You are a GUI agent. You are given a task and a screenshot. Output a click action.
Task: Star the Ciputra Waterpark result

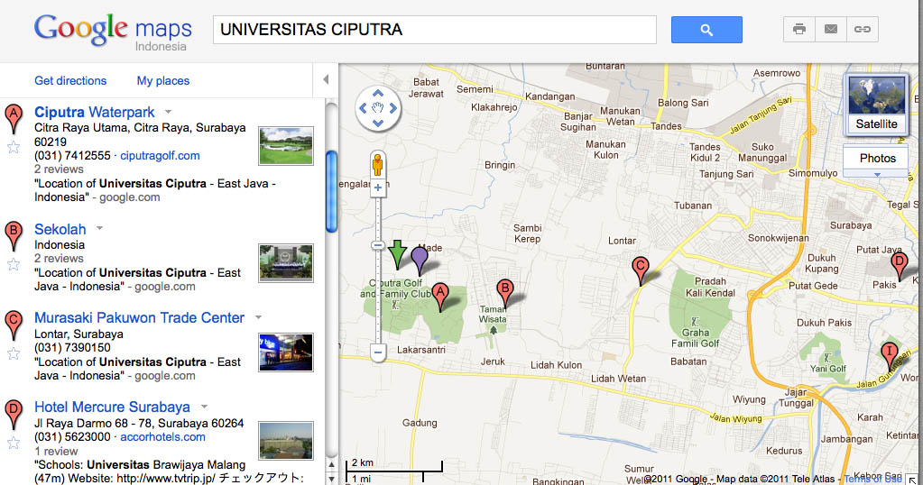pyautogui.click(x=14, y=148)
